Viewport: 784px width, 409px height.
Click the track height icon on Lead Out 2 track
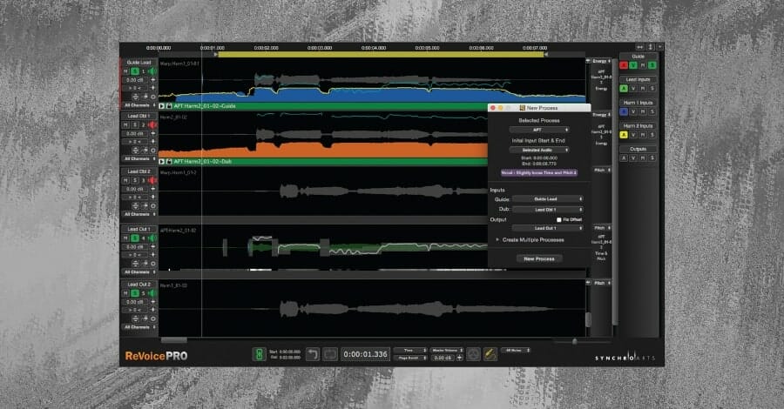(136, 318)
